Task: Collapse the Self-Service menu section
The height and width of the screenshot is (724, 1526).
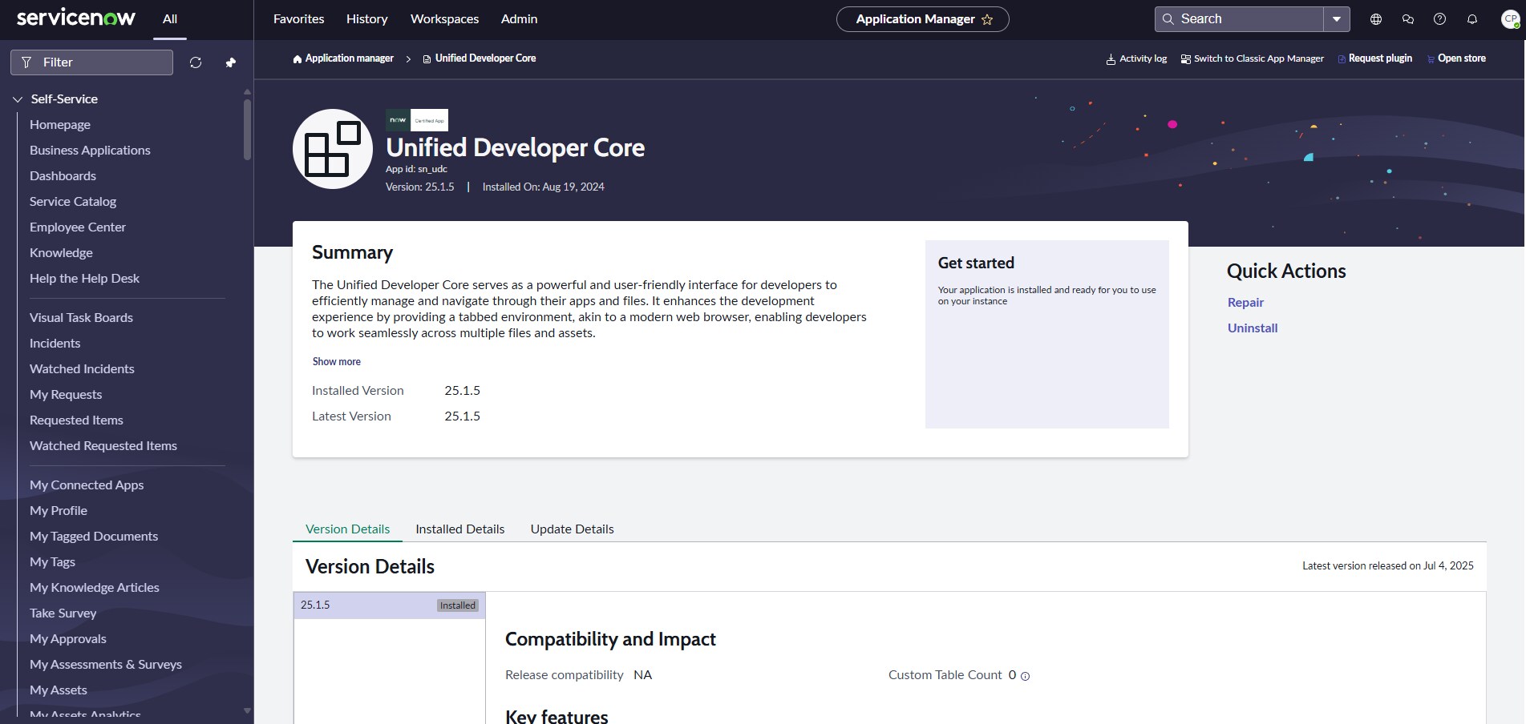Action: (x=18, y=99)
